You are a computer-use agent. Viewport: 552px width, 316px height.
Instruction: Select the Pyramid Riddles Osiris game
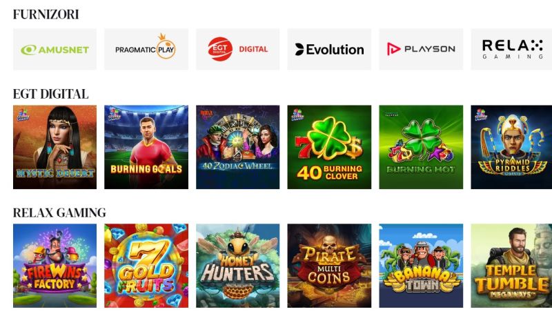click(511, 147)
